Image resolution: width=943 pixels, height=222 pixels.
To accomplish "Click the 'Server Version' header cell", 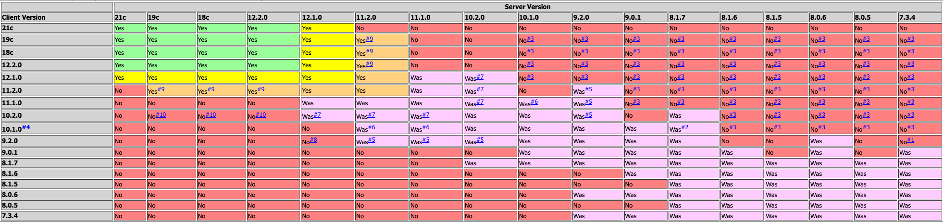I will [528, 7].
